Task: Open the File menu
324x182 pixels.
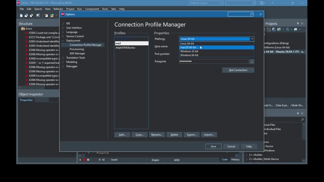Action: point(22,9)
